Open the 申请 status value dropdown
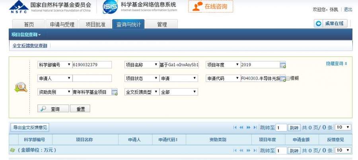Image resolution: width=358 pixels, height=160 pixels. click(179, 78)
